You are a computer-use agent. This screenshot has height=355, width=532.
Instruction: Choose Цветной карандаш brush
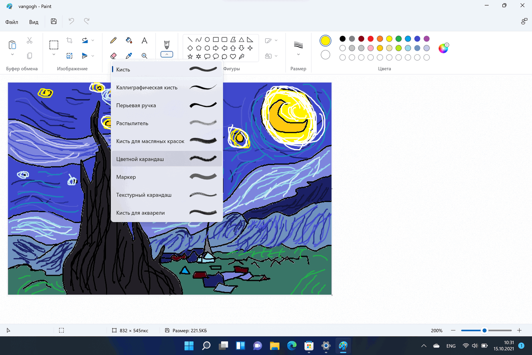(167, 159)
